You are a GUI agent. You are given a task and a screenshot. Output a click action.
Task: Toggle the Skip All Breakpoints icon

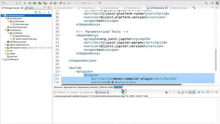click(x=25, y=3)
